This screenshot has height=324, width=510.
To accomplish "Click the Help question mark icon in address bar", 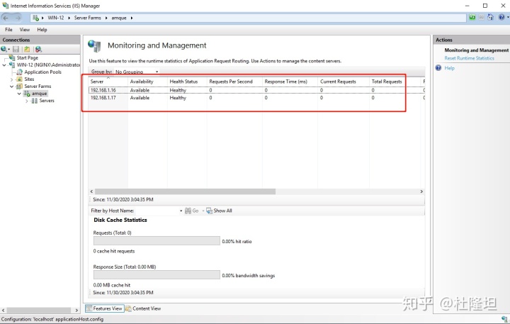I will [501, 17].
